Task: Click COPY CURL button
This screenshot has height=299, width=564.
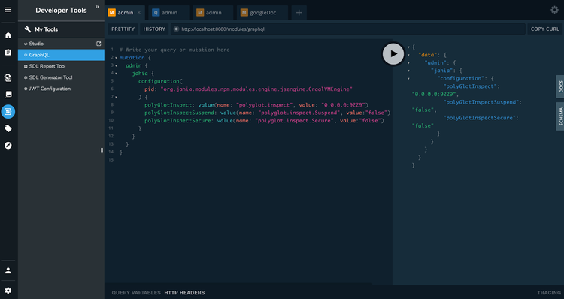Action: pyautogui.click(x=544, y=29)
